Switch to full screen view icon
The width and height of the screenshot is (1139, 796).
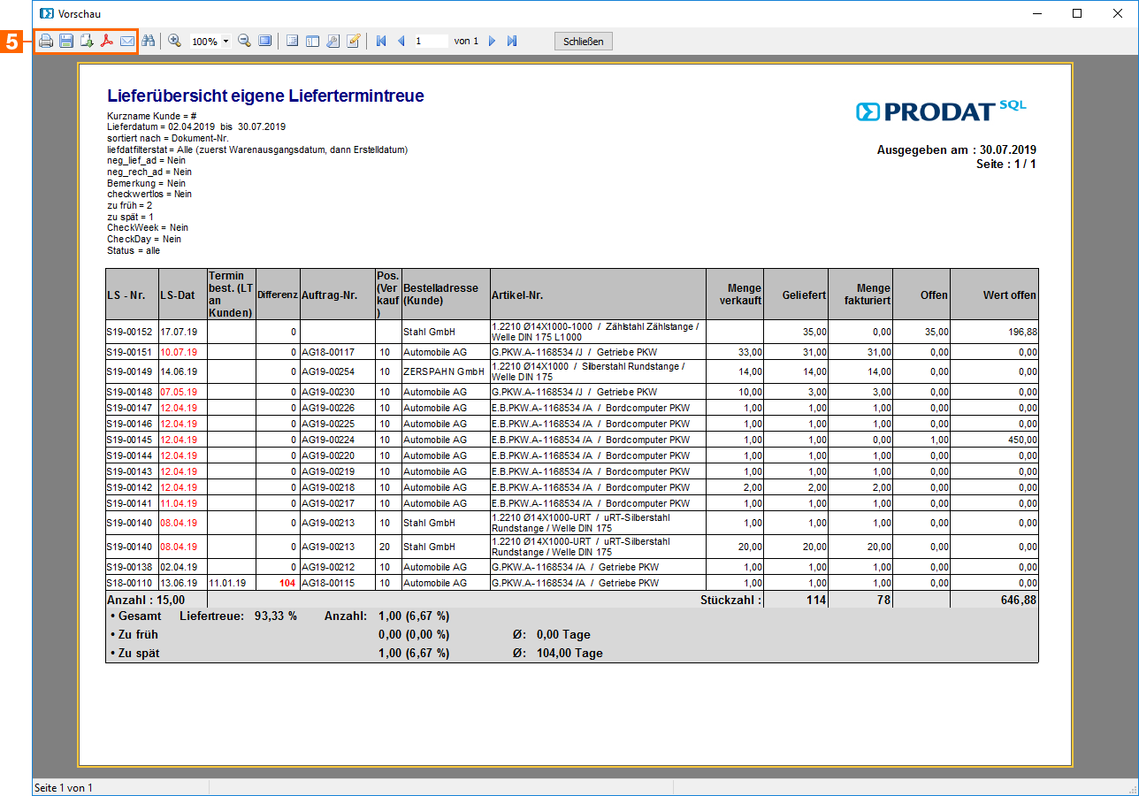click(265, 41)
